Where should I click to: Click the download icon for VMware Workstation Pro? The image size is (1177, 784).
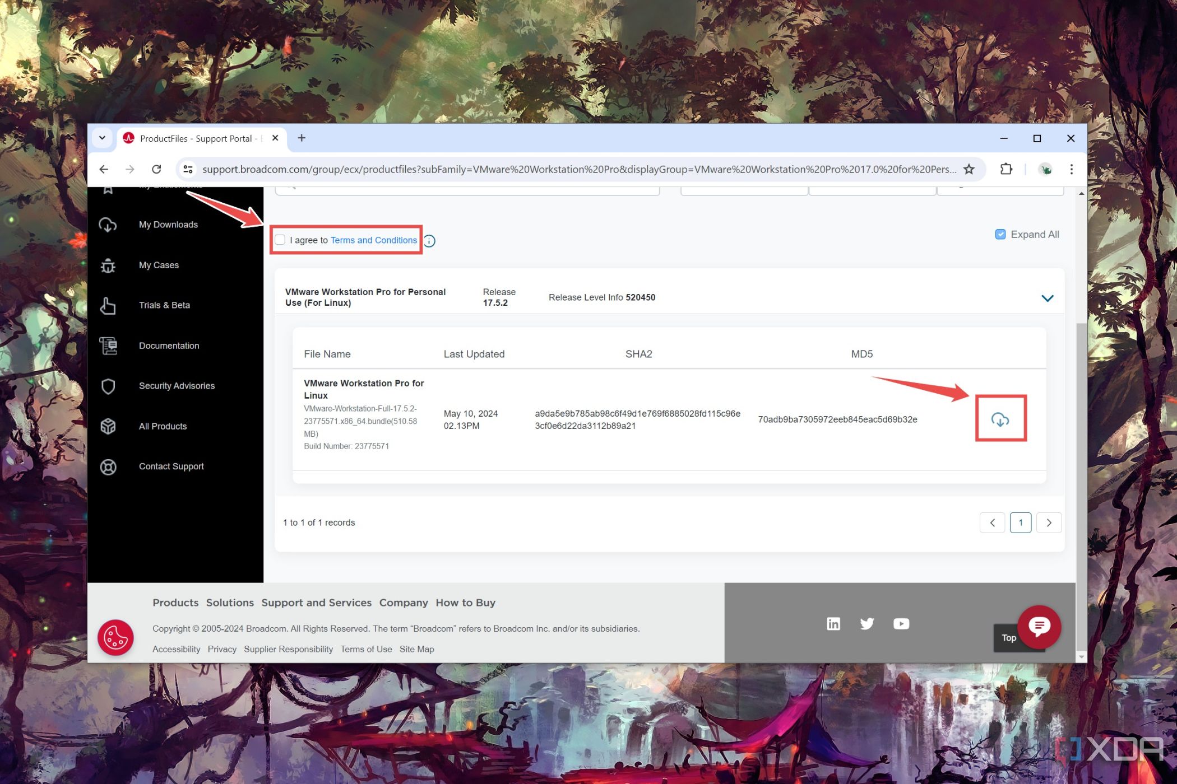[1000, 419]
